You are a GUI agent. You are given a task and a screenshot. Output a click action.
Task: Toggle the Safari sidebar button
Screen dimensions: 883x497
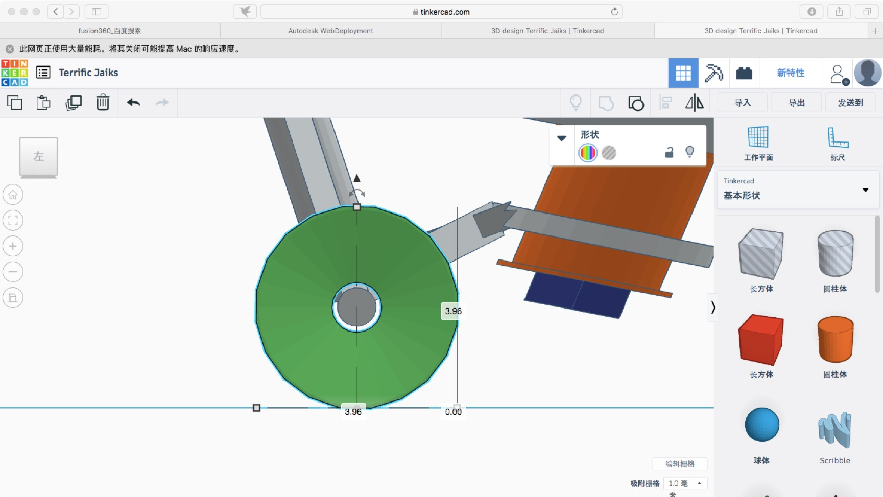click(97, 11)
